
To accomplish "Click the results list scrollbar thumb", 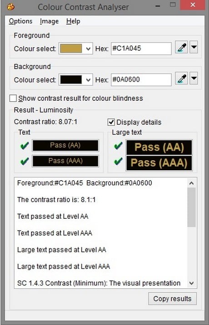I will (x=191, y=207).
